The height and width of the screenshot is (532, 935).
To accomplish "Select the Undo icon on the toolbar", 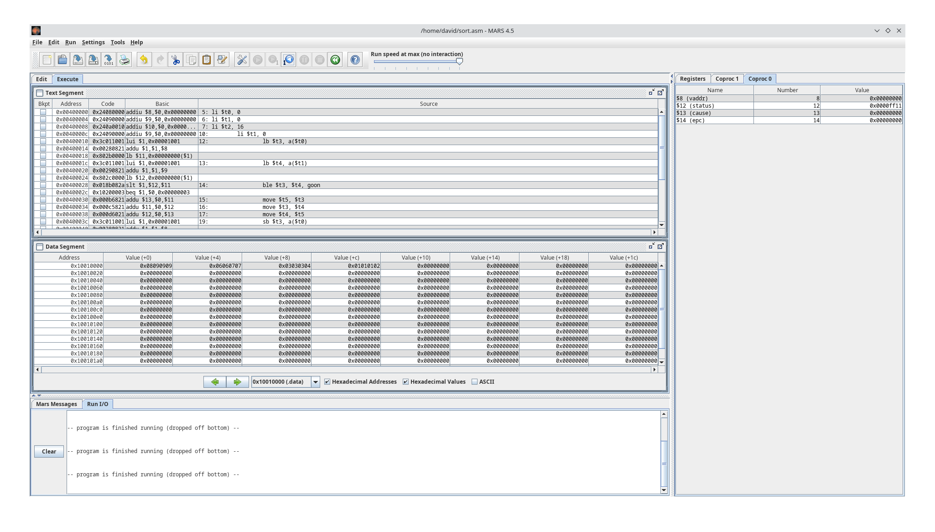I will click(144, 60).
